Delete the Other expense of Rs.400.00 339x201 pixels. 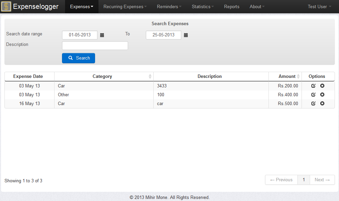[322, 95]
